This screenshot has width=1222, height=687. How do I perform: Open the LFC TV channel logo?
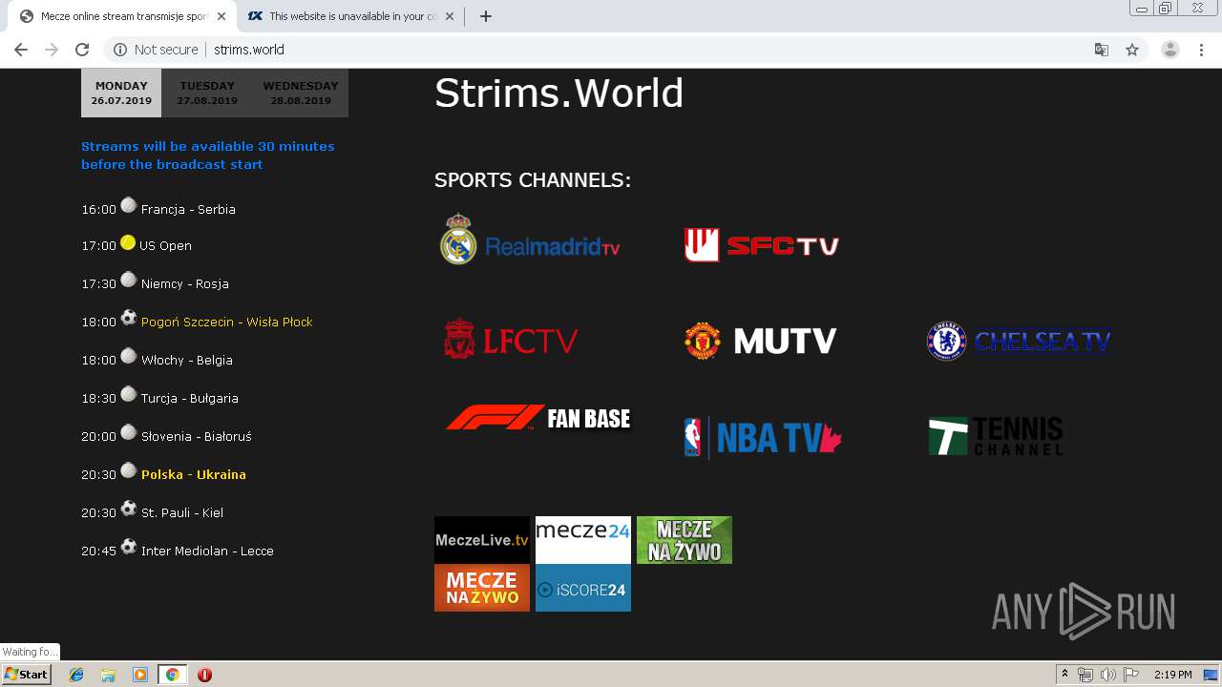511,340
